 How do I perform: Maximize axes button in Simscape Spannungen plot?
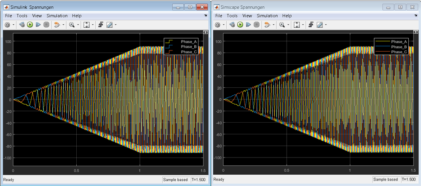(x=416, y=32)
